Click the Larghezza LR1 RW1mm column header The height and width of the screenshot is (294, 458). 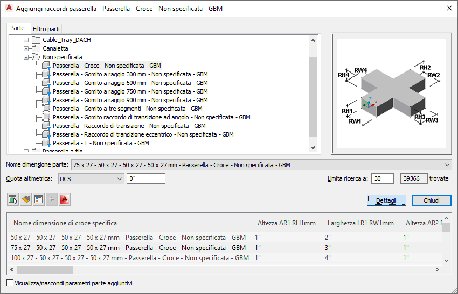[360, 223]
